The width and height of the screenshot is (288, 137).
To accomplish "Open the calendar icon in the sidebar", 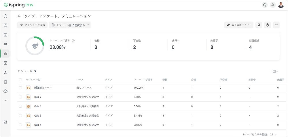I will click(x=5, y=35).
